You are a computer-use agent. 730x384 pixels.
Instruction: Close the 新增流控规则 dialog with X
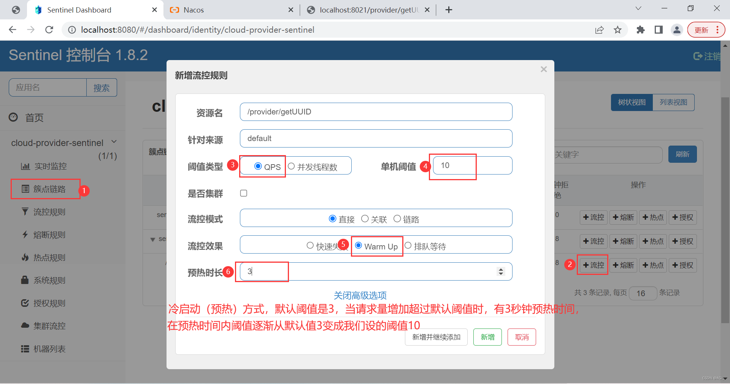544,69
